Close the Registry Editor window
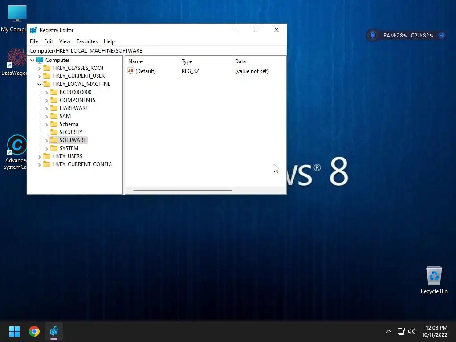 (x=276, y=30)
